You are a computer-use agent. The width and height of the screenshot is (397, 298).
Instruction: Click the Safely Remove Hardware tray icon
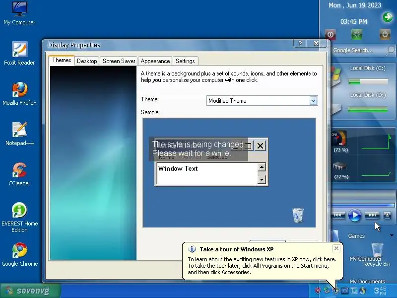327,291
